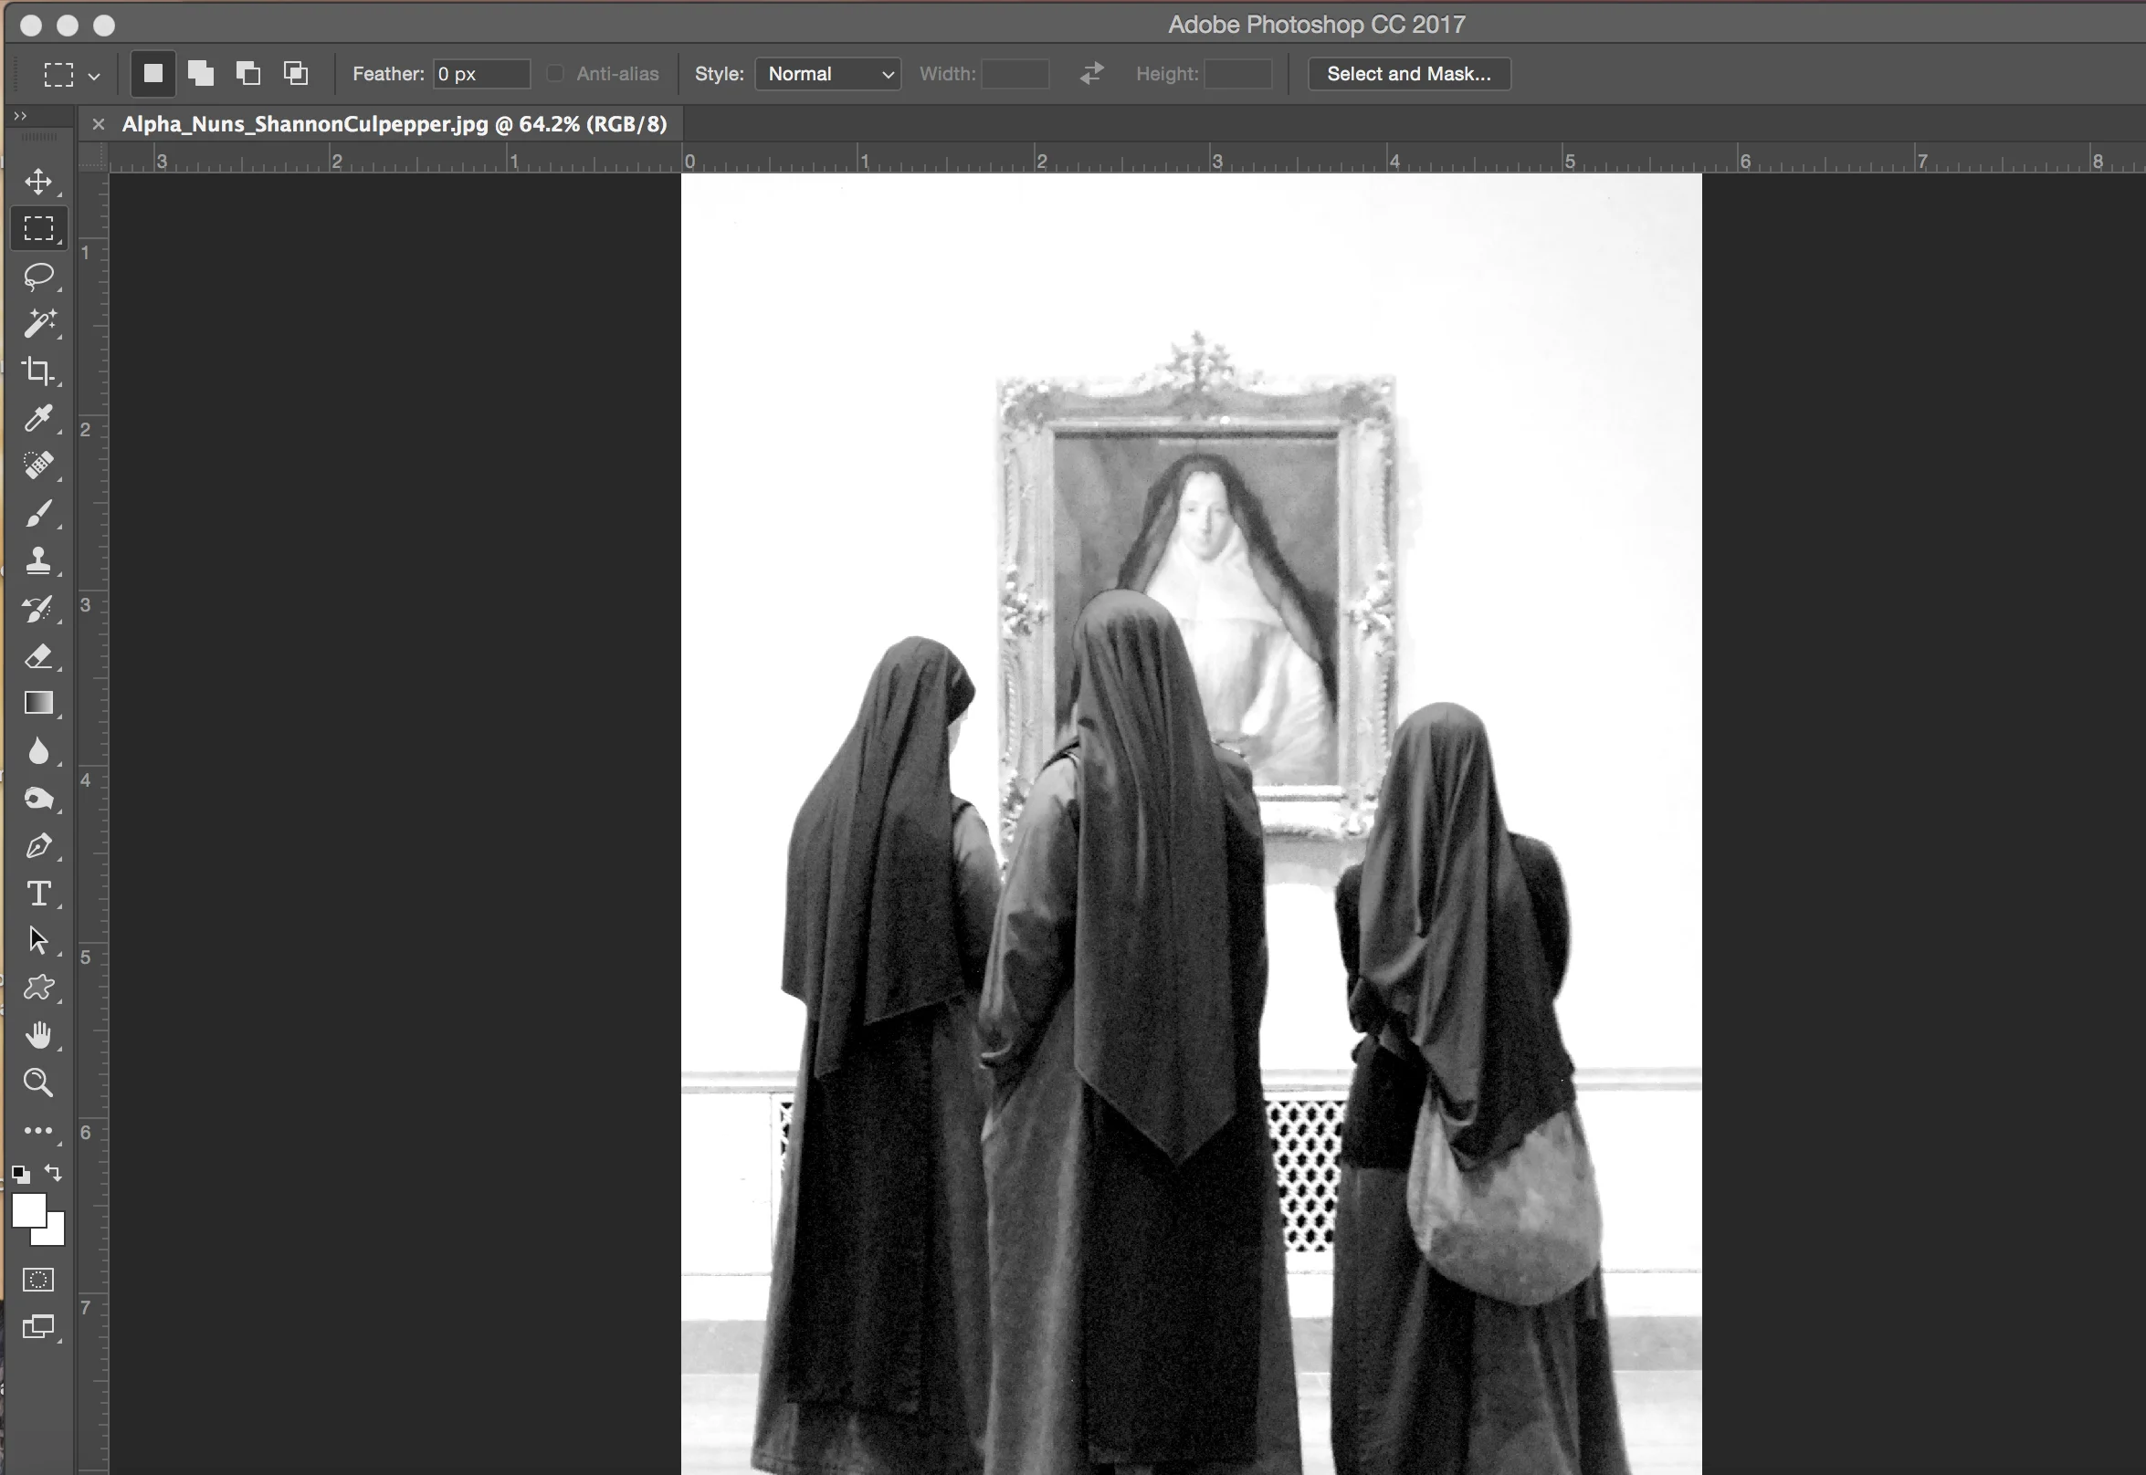Switch to Alpha_Nuns_ShannonCulpepper.jpg document tab

pyautogui.click(x=394, y=124)
